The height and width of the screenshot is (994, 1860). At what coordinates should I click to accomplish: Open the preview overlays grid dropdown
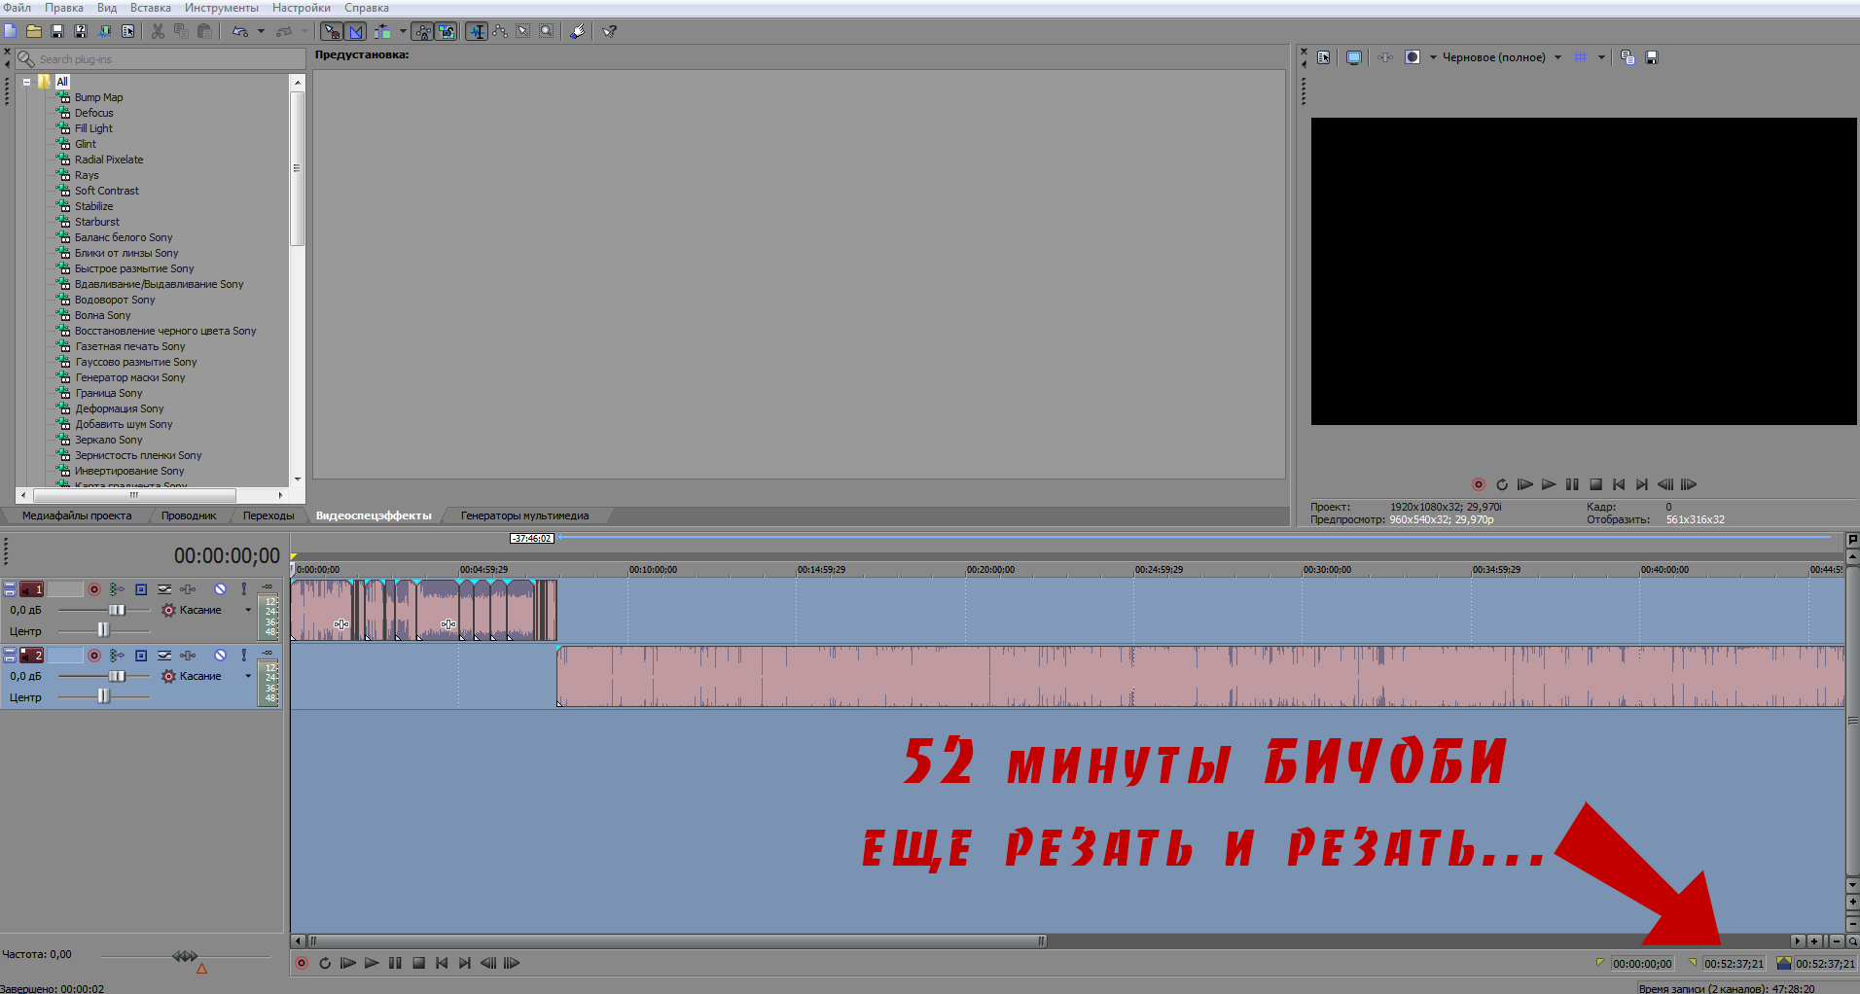(1601, 57)
